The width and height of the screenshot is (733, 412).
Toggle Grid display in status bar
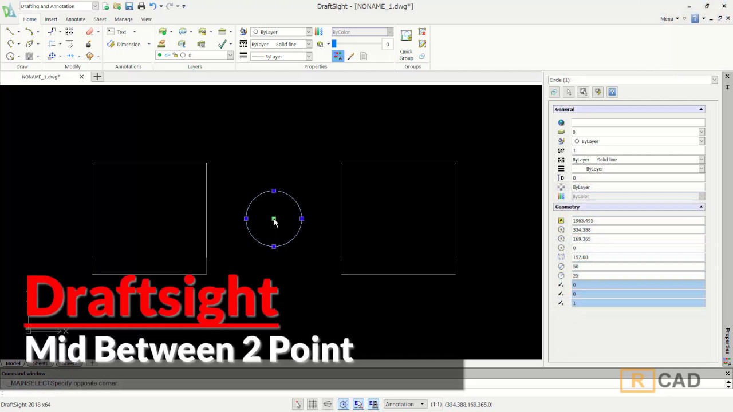[x=313, y=405]
